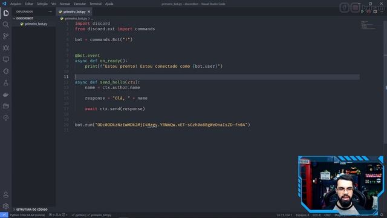The width and height of the screenshot is (387, 218).
Task: Show errors and warnings count panel
Action: (x=58, y=215)
